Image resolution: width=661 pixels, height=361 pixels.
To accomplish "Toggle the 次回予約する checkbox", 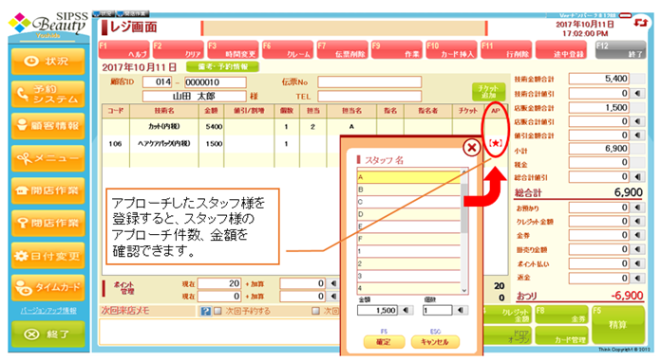I will tap(217, 311).
